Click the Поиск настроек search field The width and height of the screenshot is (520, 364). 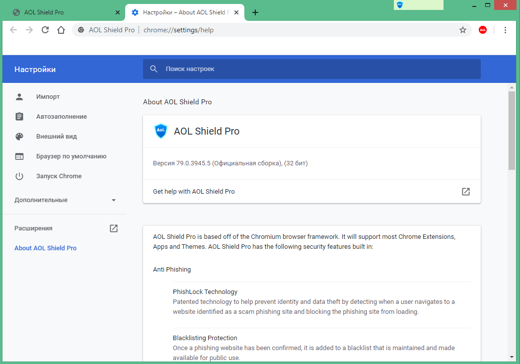click(x=311, y=69)
